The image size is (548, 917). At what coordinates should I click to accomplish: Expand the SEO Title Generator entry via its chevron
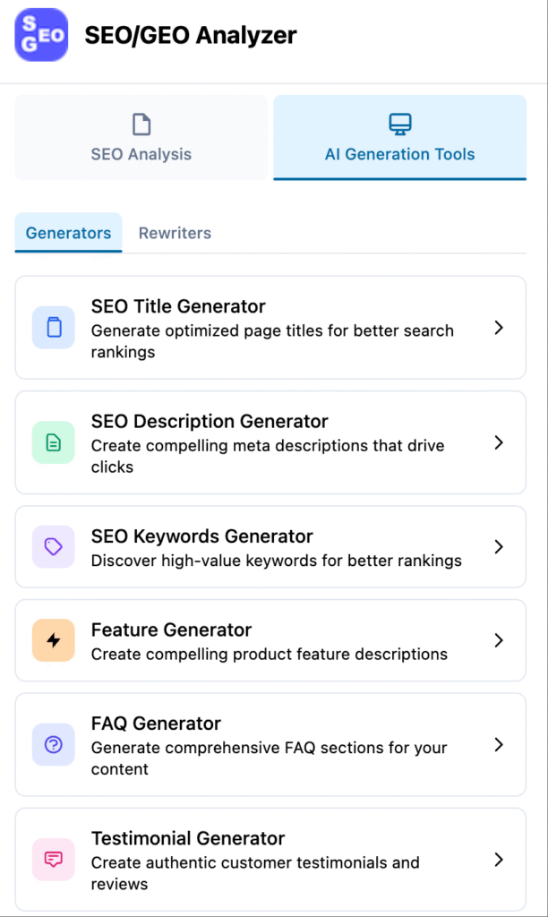[499, 328]
